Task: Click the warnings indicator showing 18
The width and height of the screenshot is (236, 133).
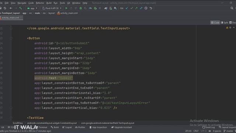Action: [x=229, y=28]
